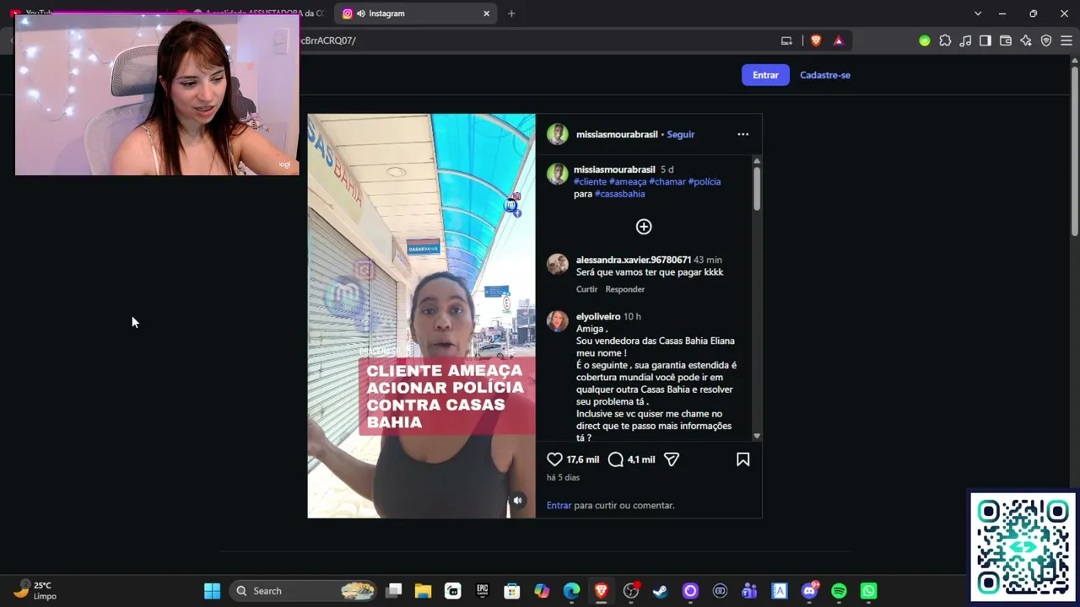This screenshot has width=1080, height=607.
Task: Click the Brave VPN shield icon
Action: (1046, 40)
